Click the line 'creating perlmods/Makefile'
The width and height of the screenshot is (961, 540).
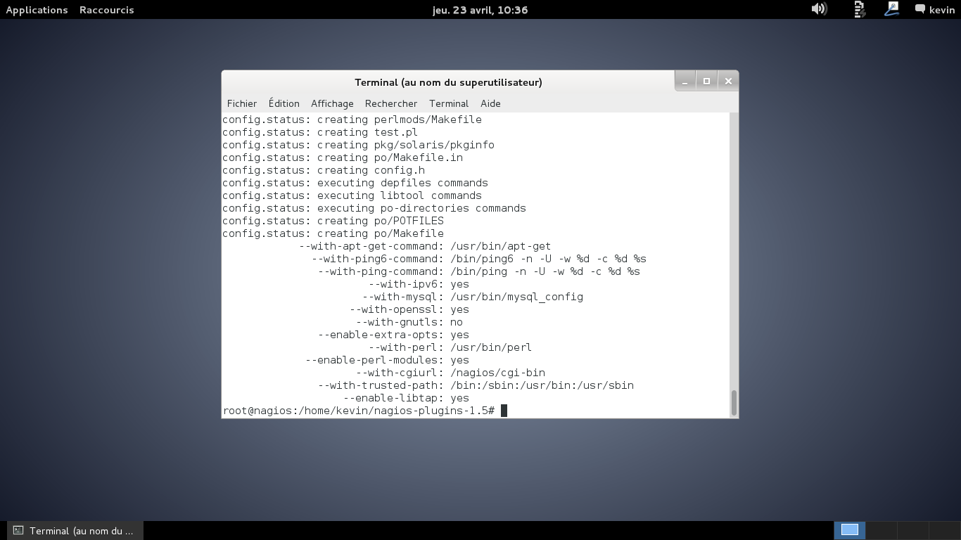[352, 120]
